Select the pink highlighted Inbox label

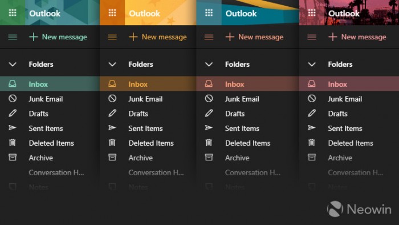click(337, 84)
